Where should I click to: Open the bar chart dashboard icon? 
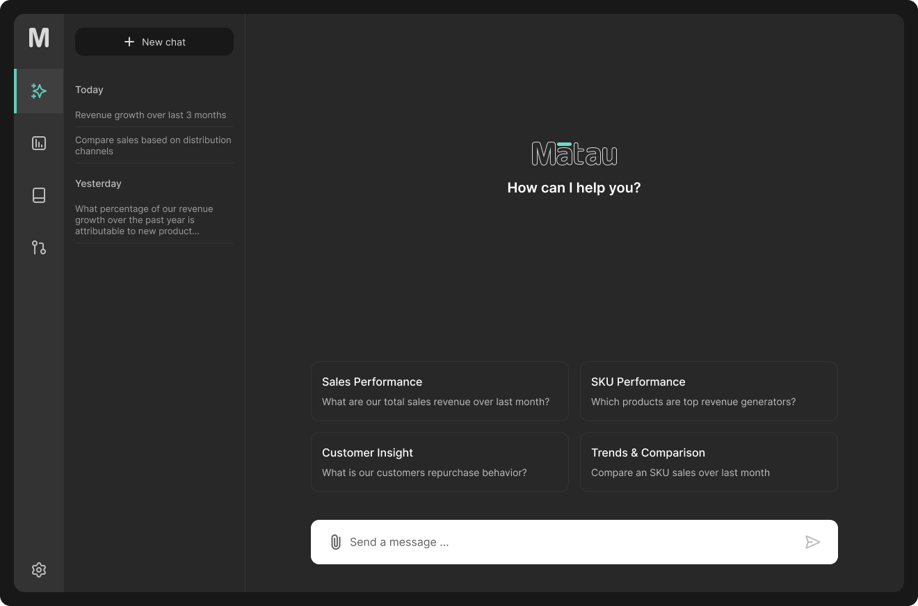[39, 143]
